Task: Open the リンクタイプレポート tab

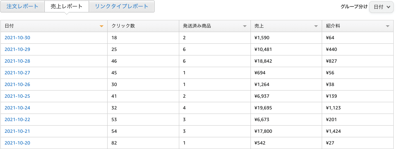Action: click(122, 6)
